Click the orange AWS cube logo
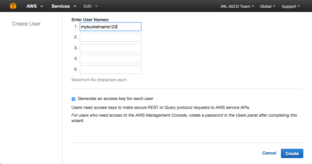 pyautogui.click(x=13, y=6)
